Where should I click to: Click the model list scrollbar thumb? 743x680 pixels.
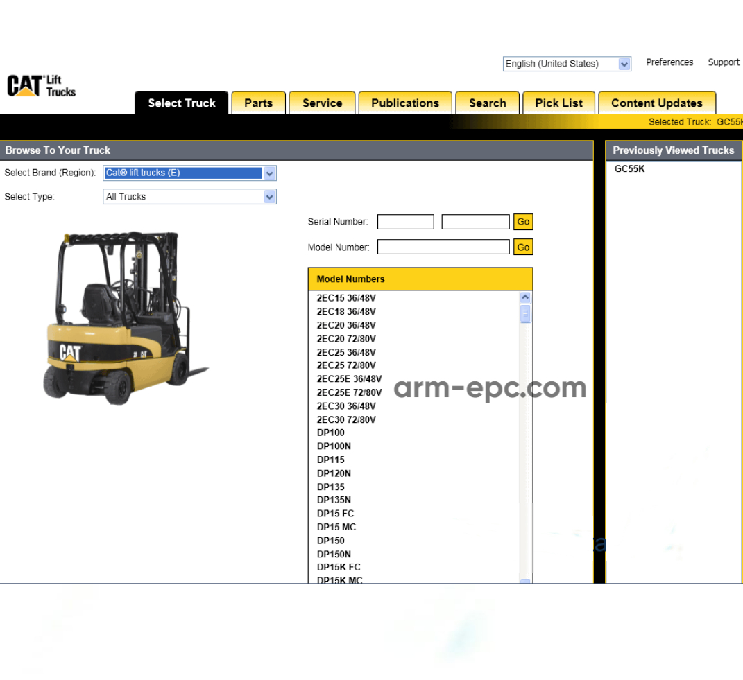point(525,313)
